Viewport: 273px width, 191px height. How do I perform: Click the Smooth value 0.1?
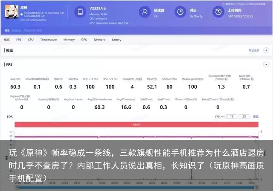point(37,87)
